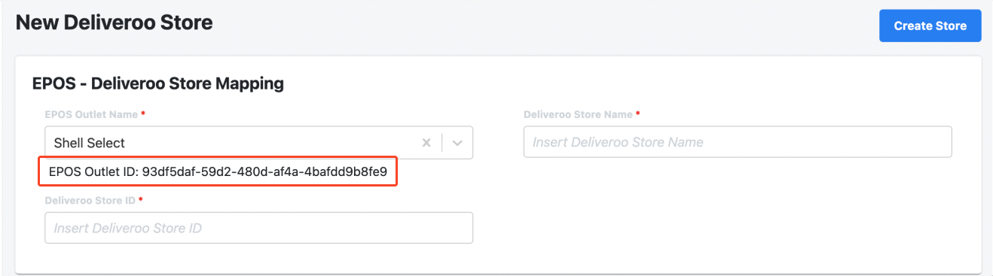Expand the EPOS Outlet Name chevron arrow
993x276 pixels.
(457, 143)
